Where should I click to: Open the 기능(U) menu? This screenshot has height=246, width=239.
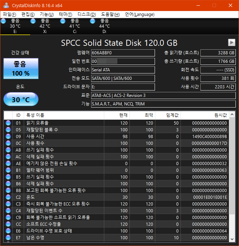(x=47, y=15)
